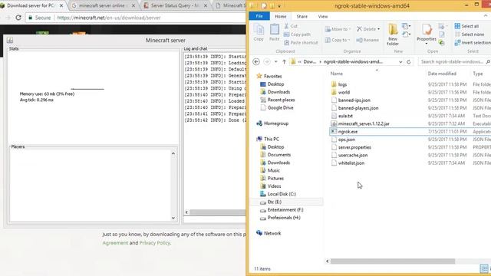Viewport: 491px width, 276px height.
Task: Click Select none in ribbon
Action: coord(470,34)
